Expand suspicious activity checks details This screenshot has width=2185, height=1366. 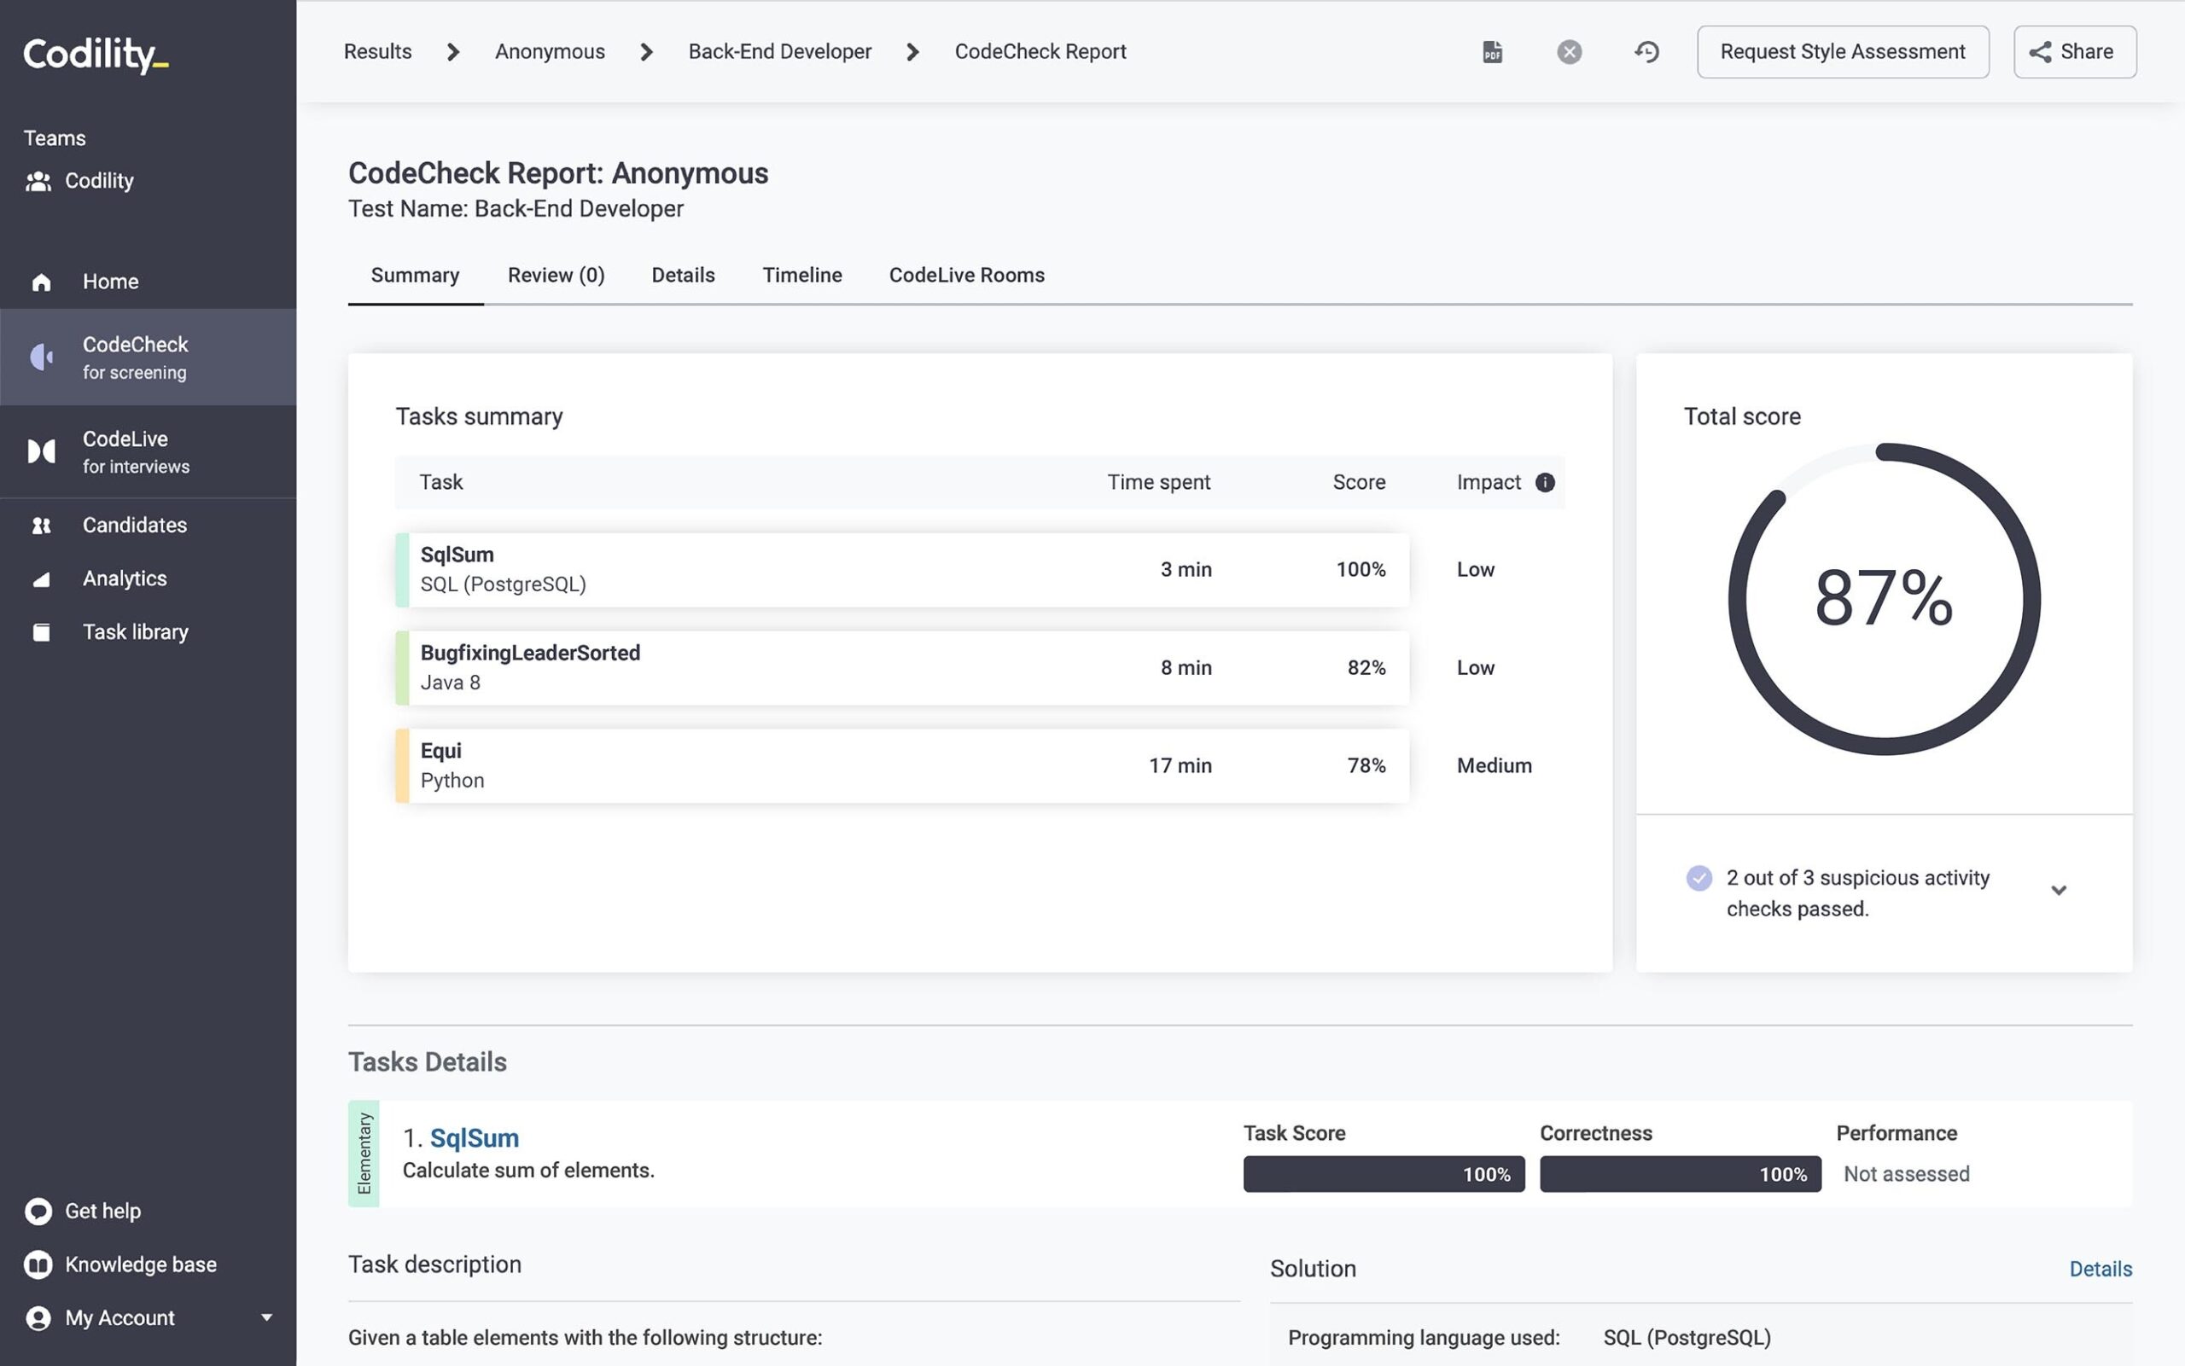pyautogui.click(x=2059, y=891)
